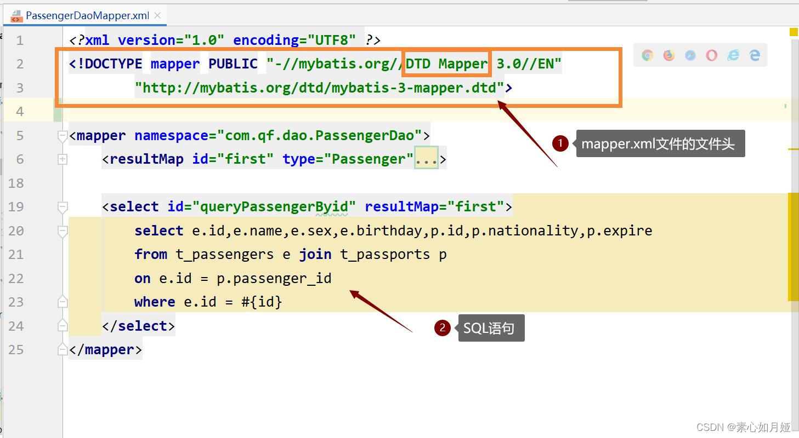This screenshot has width=799, height=438.
Task: Click yellow inspection indicator at scrollbar top
Action: 794,32
